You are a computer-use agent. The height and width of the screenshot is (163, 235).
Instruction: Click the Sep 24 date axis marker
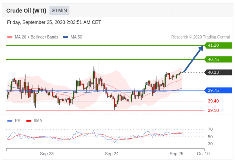pos(112,154)
